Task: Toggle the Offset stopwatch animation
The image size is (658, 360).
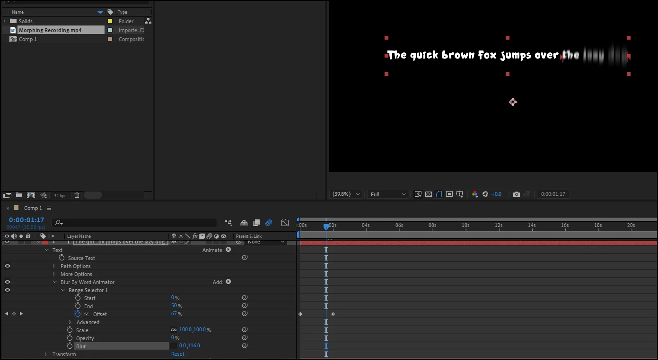Action: (x=78, y=314)
